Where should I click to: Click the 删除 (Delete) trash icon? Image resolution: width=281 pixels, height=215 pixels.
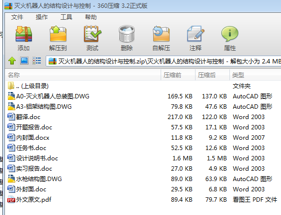pyautogui.click(x=127, y=34)
